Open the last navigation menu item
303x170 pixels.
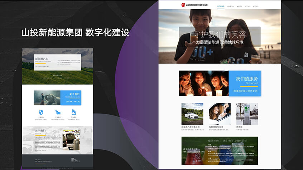pyautogui.click(x=255, y=6)
